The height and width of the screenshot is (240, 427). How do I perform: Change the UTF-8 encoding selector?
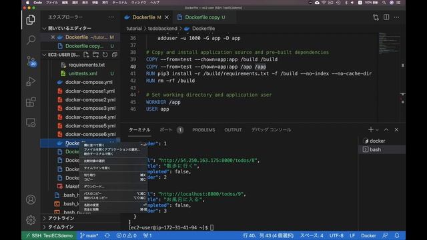(x=336, y=235)
